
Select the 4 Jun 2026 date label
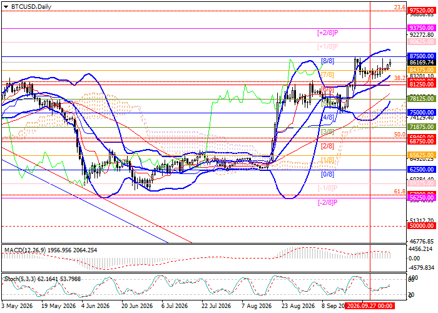tap(96, 306)
